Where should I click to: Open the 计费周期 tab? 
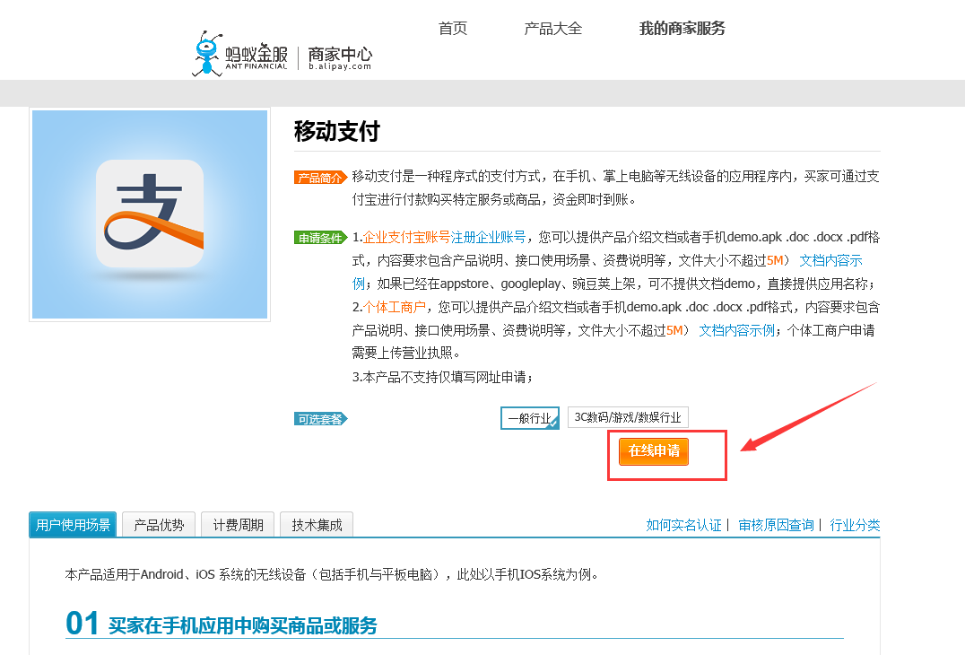pos(238,525)
